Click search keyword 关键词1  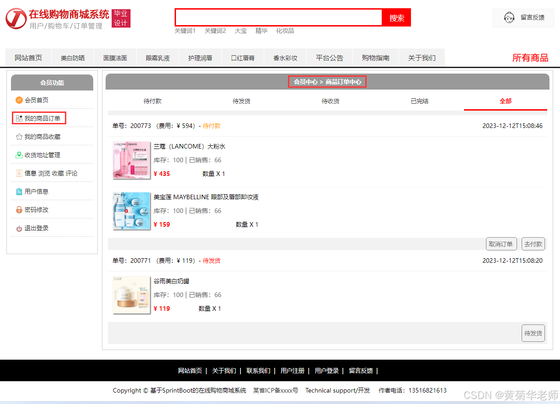click(x=185, y=31)
